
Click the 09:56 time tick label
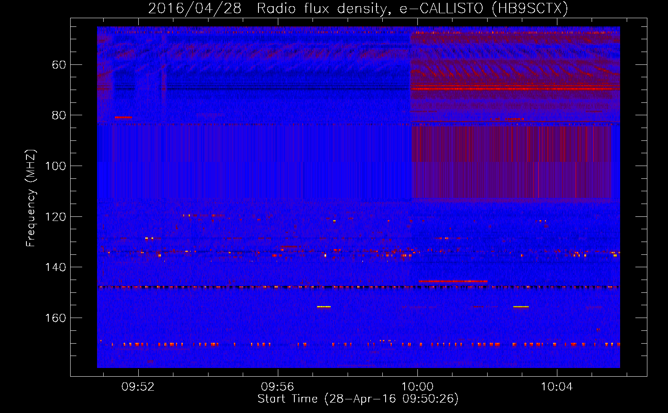tap(277, 387)
